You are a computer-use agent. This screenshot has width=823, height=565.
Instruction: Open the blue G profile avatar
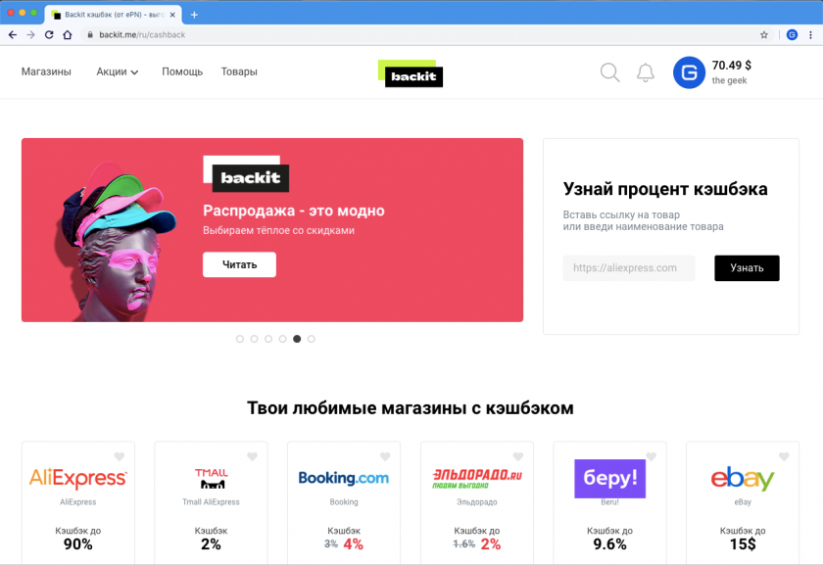click(x=689, y=72)
